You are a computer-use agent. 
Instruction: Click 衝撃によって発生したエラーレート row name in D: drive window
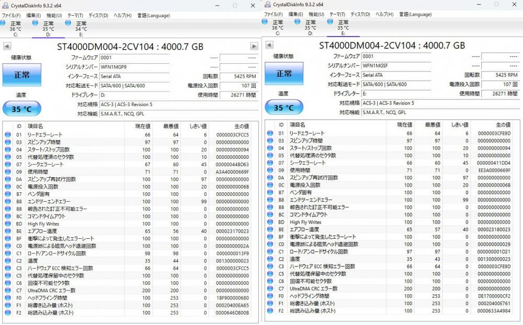61,239
